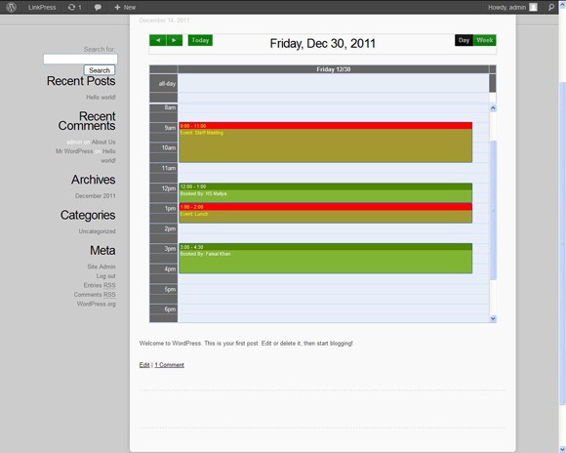Open the Faisal Khan booking 3:00-4:30

click(x=326, y=259)
